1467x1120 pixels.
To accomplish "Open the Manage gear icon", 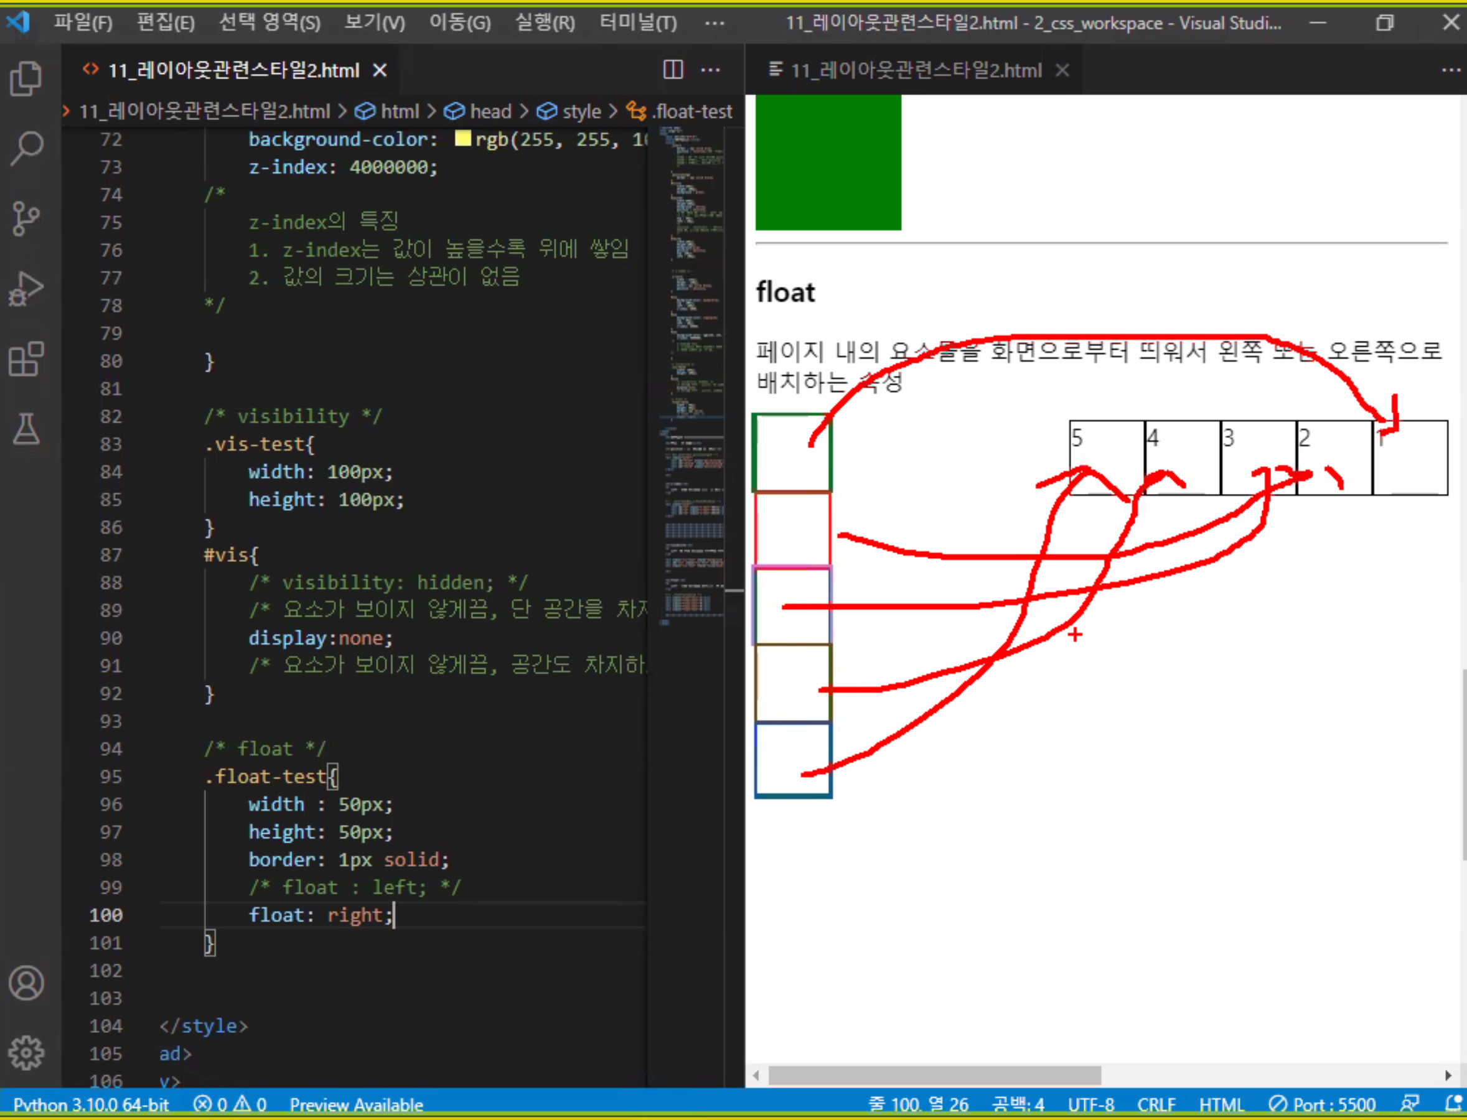I will click(x=27, y=1052).
